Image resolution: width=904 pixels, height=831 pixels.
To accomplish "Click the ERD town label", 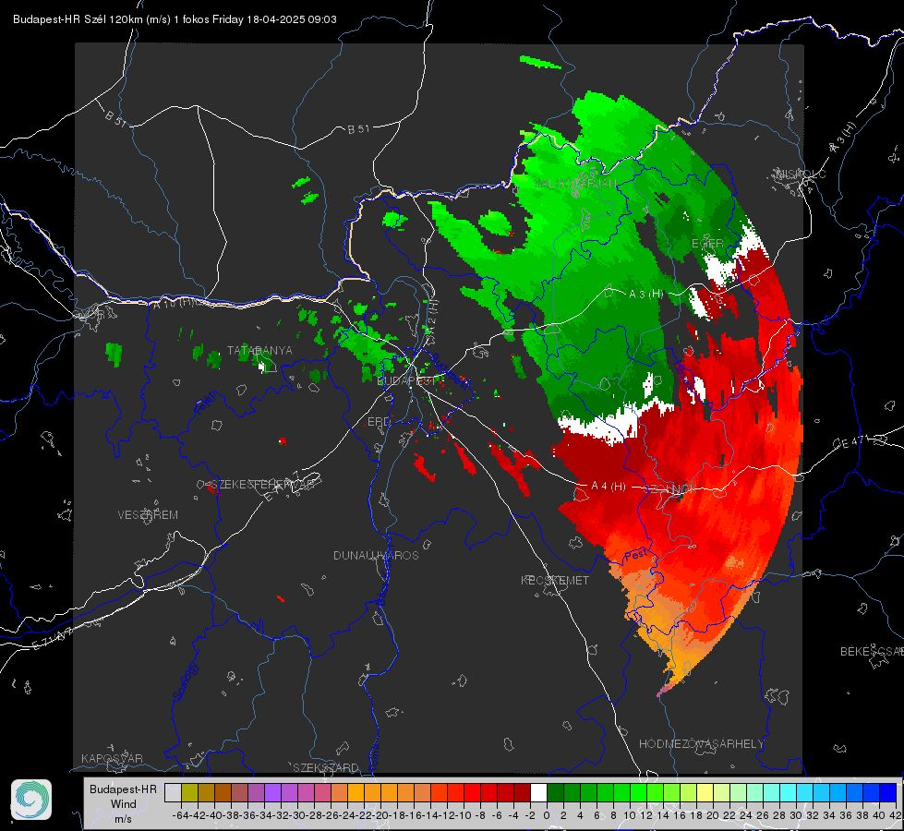I will click(x=379, y=422).
